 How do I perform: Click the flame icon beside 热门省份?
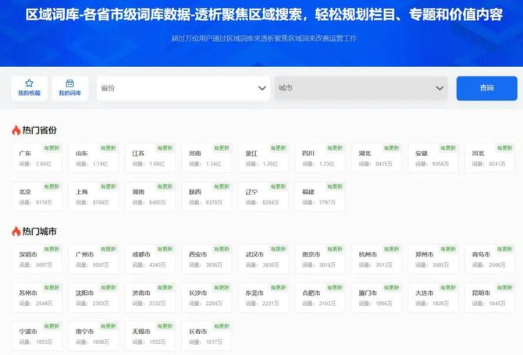(x=16, y=130)
